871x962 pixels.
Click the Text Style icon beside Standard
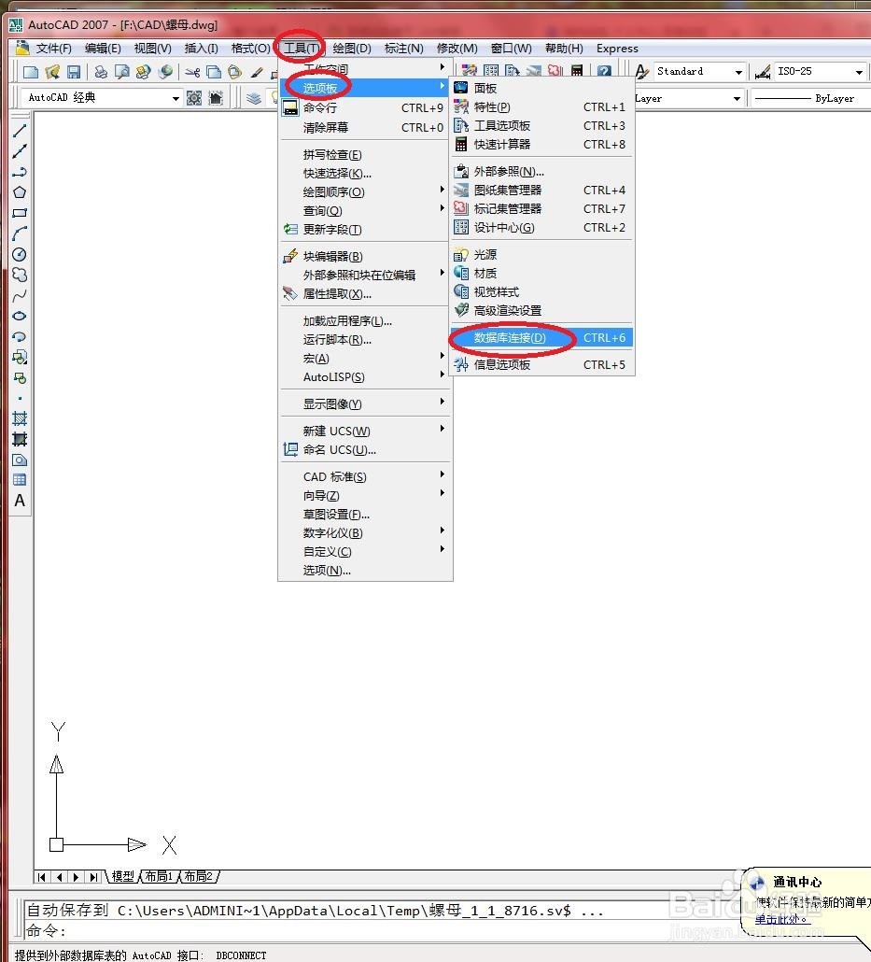[x=641, y=72]
